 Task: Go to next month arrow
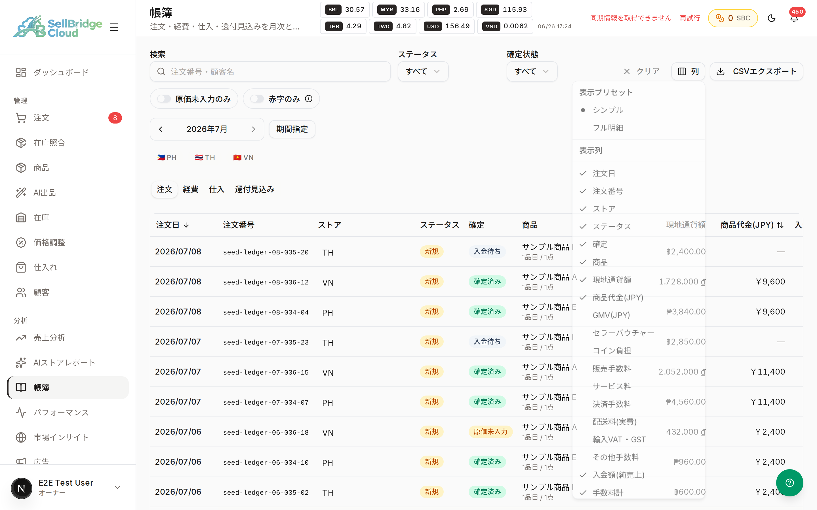click(254, 129)
